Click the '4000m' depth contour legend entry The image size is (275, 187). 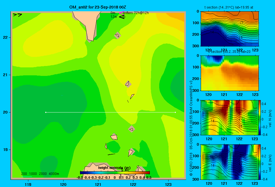(x=54, y=174)
